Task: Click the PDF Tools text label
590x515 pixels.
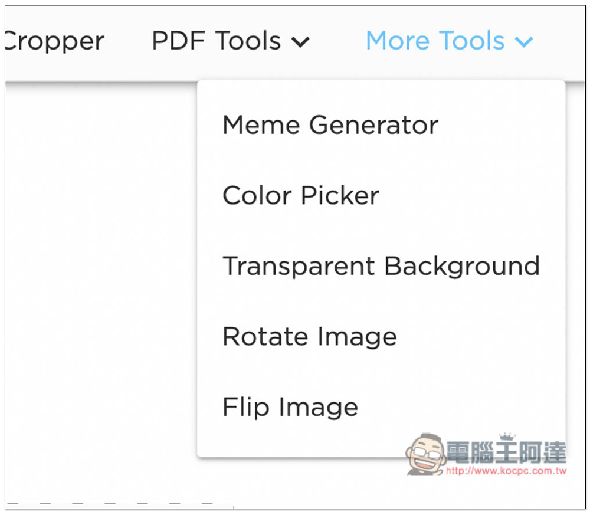Action: [217, 41]
